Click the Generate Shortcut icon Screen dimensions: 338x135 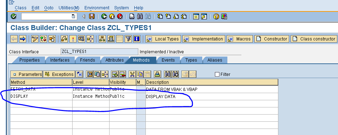(x=204, y=16)
